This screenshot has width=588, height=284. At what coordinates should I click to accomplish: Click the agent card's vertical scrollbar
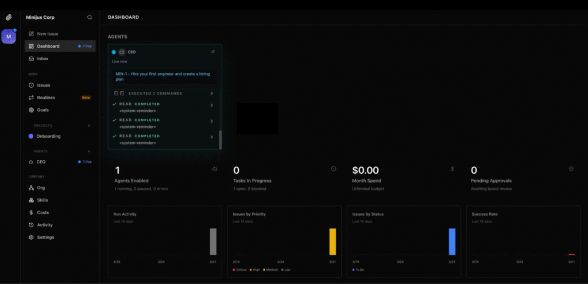[220, 139]
